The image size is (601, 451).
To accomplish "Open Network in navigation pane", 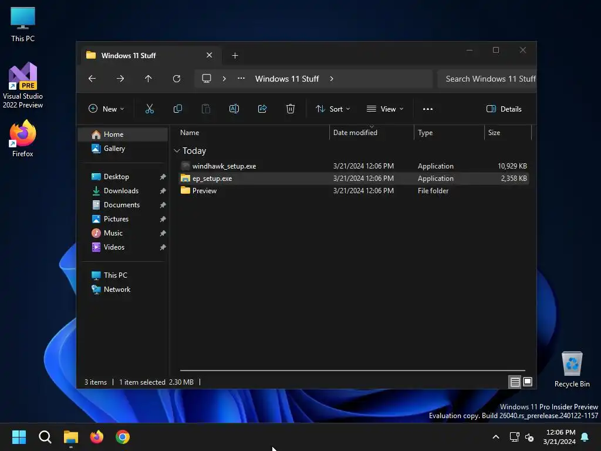I will tap(123, 290).
